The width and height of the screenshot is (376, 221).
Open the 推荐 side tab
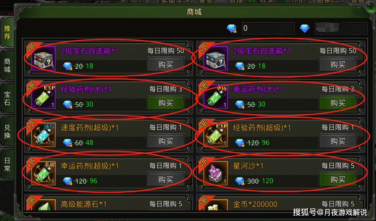coord(7,32)
